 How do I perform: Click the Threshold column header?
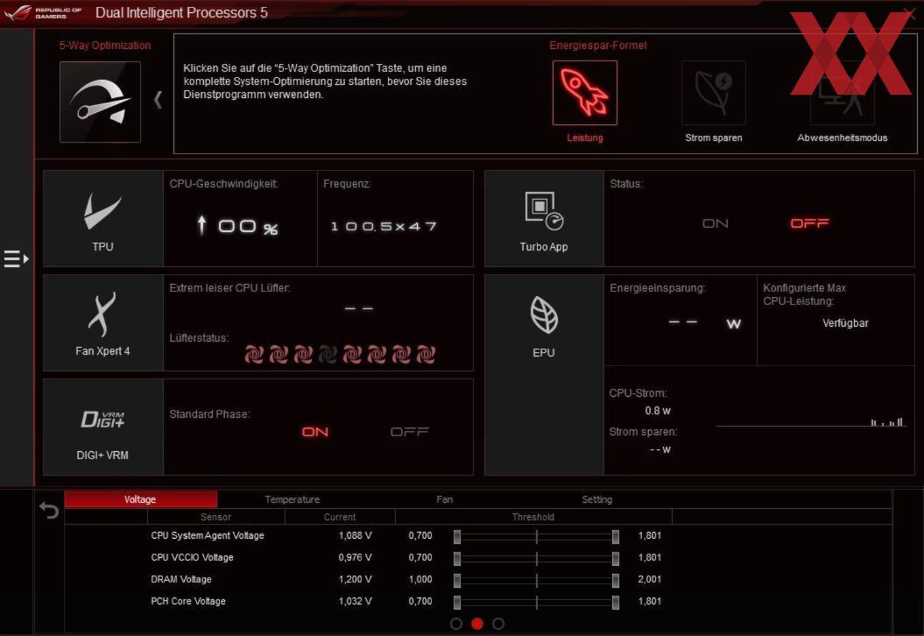click(533, 517)
